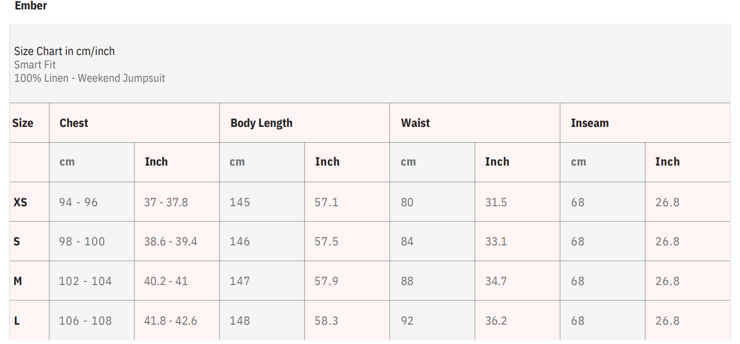Click the 147 body length cell

[x=240, y=281]
